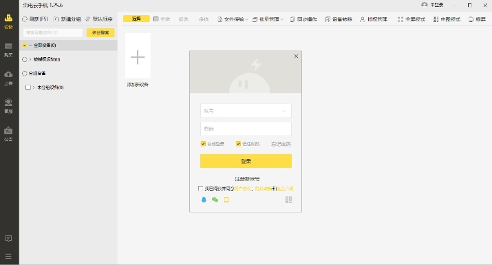The image size is (492, 265).
Task: Open the 隐私政策 privacy policy link
Action: coord(264,189)
